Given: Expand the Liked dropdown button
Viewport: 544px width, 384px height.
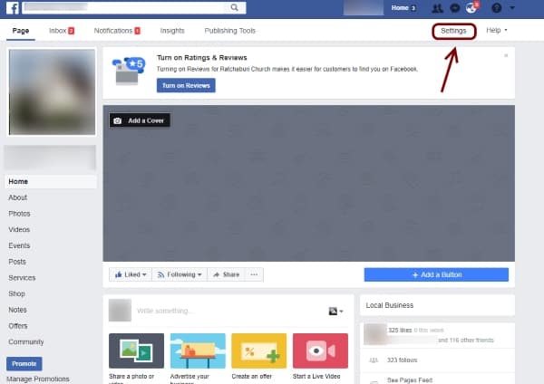Looking at the screenshot, I should click(x=130, y=274).
